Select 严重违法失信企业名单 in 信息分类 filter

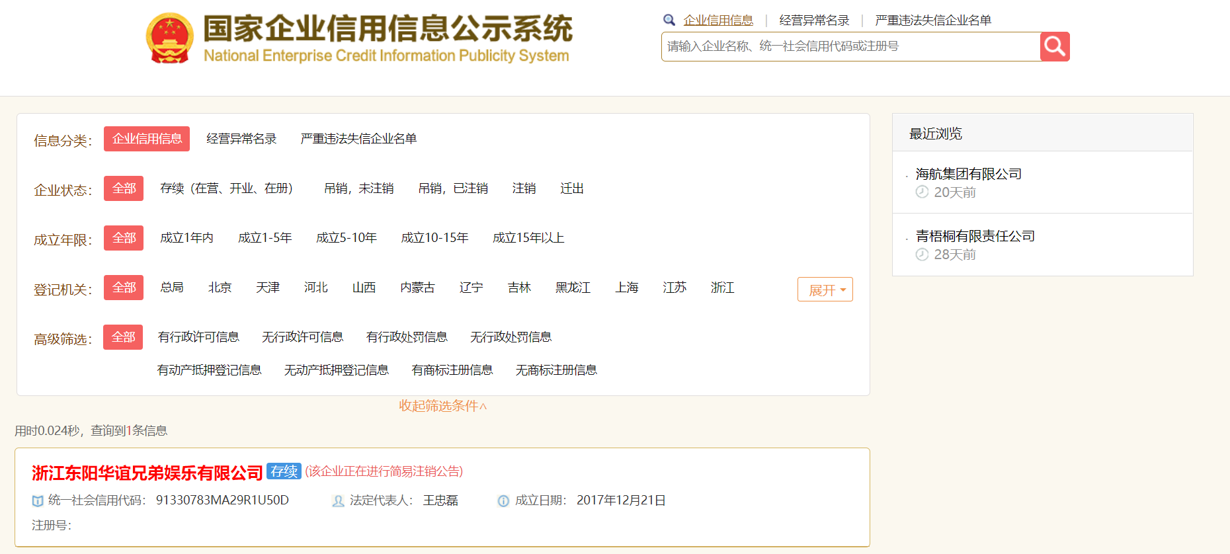coord(358,139)
